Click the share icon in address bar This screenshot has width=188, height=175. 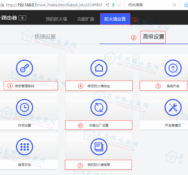(x=107, y=5)
